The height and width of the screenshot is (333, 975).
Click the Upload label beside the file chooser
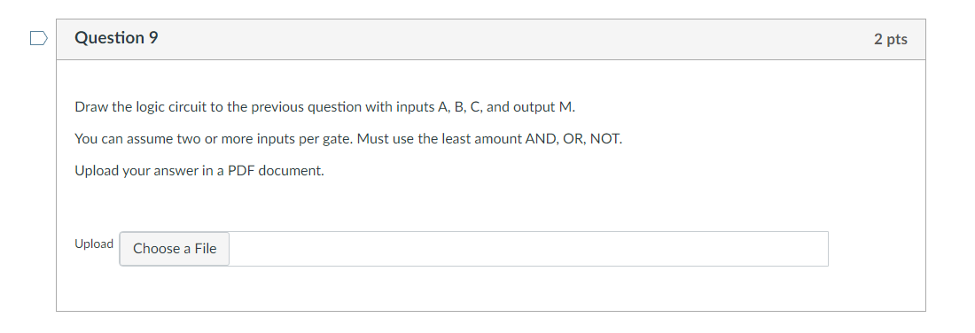tap(94, 244)
